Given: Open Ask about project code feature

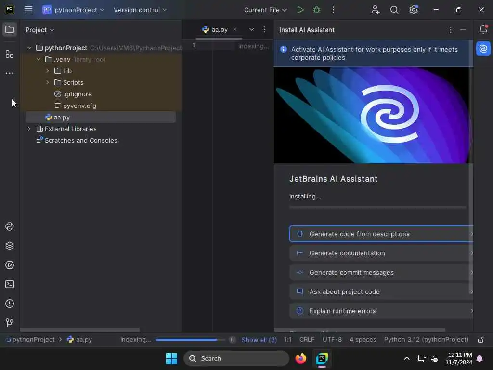Looking at the screenshot, I should (x=381, y=291).
